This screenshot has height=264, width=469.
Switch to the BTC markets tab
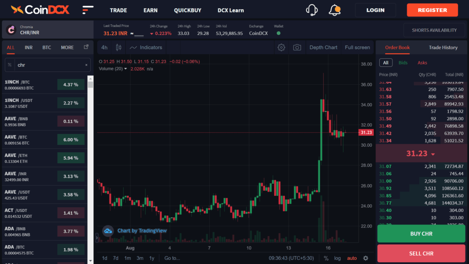(x=47, y=47)
